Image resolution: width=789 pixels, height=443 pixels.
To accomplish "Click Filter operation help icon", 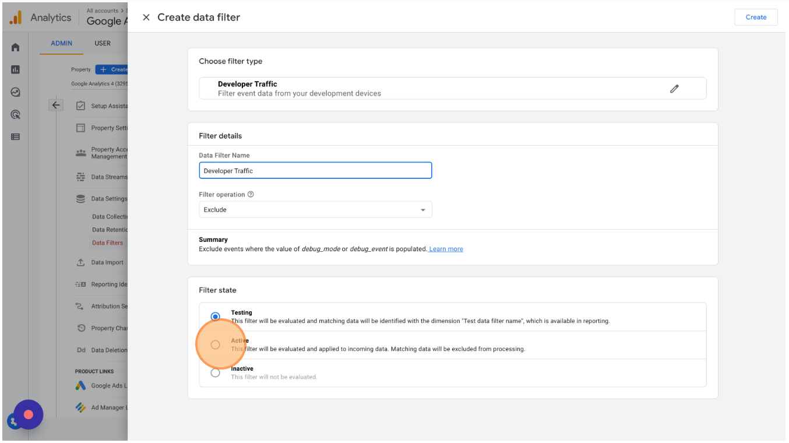I will [251, 195].
